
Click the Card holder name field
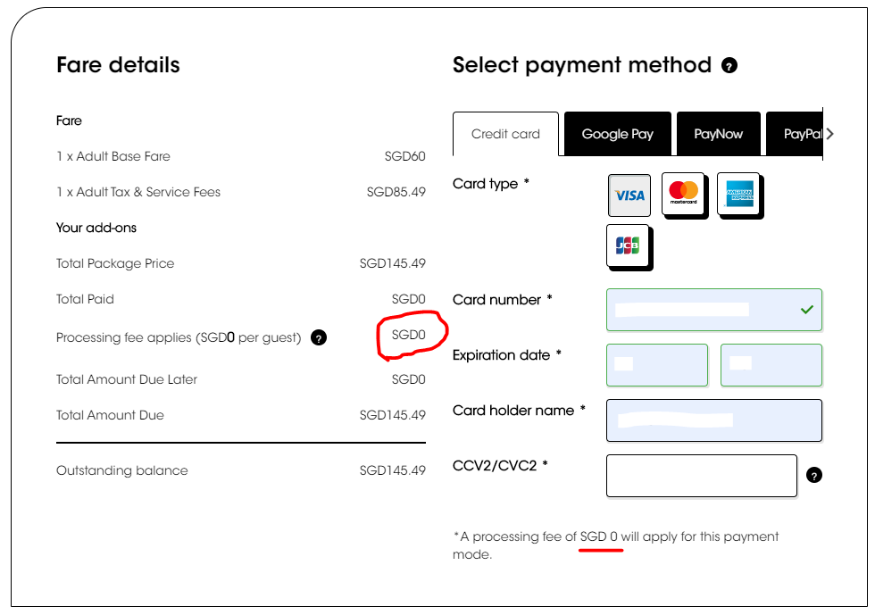714,420
